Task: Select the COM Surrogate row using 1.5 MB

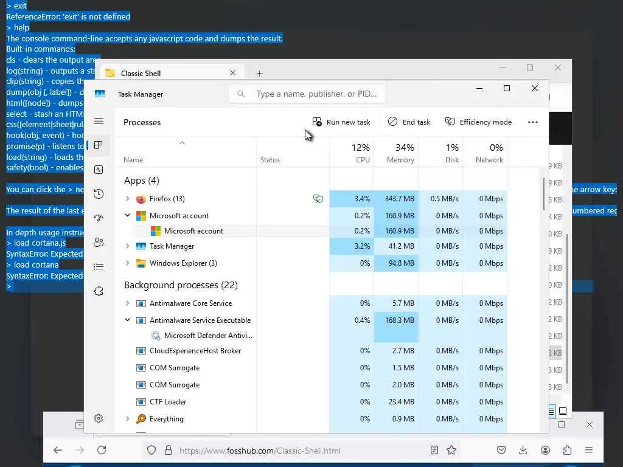Action: (x=311, y=368)
